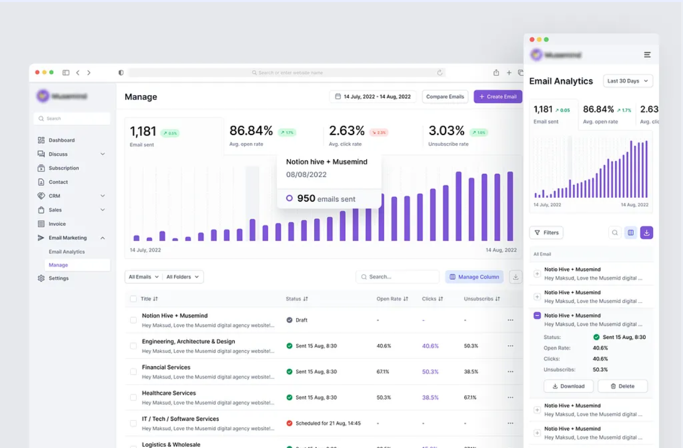This screenshot has height=448, width=683.
Task: Click the hamburger menu icon in mobile panel
Action: tap(647, 55)
